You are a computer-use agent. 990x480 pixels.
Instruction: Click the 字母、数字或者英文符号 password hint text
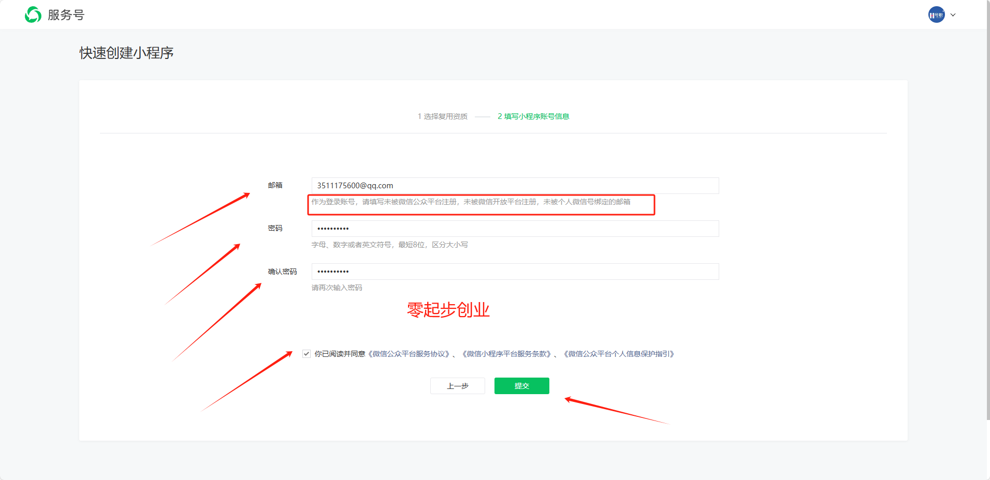[x=389, y=244]
